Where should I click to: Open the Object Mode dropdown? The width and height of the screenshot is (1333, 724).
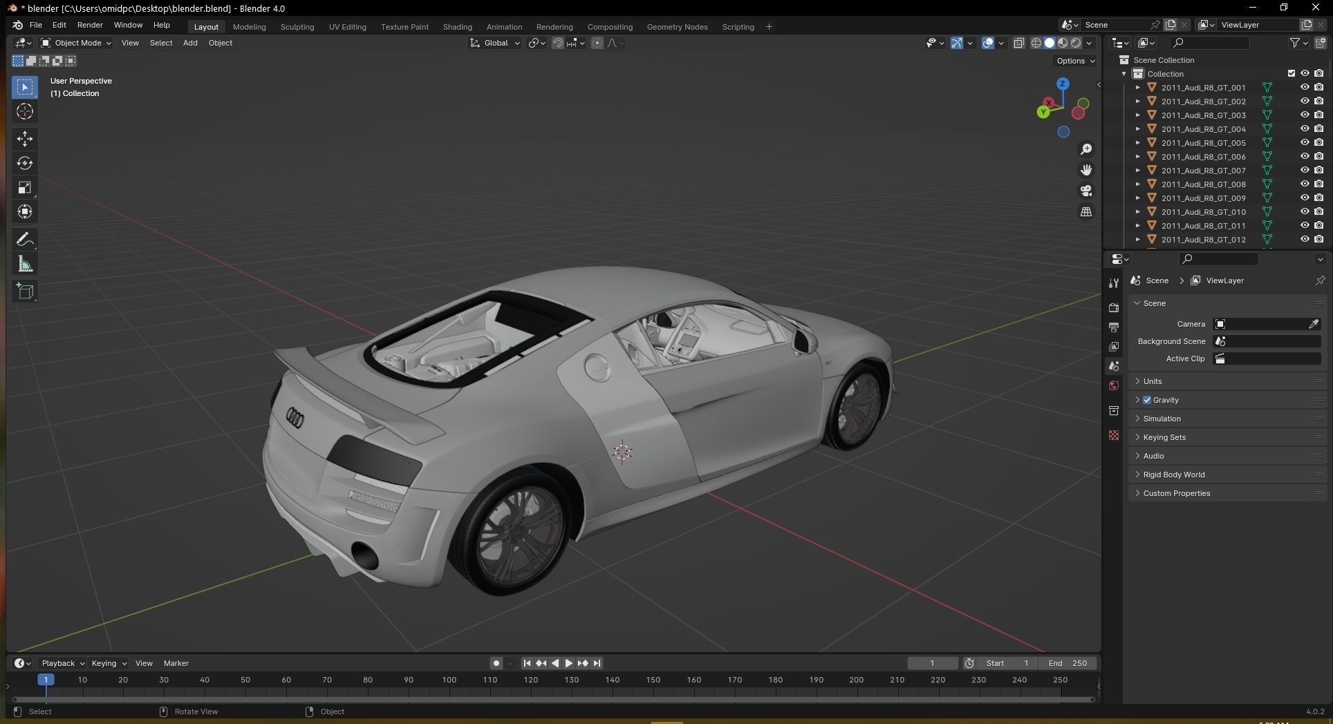point(76,43)
